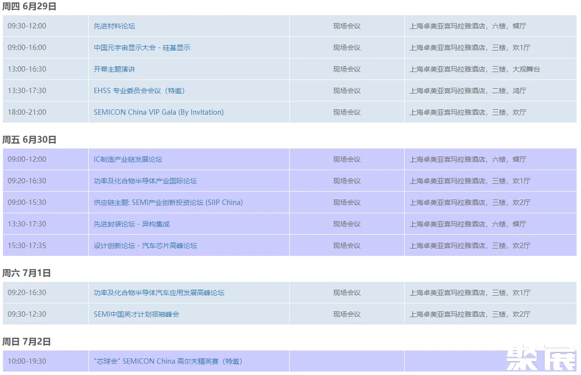Screen dimensions: 581x375
Task: Click the 聚展 watermark logo
Action: [x=540, y=359]
